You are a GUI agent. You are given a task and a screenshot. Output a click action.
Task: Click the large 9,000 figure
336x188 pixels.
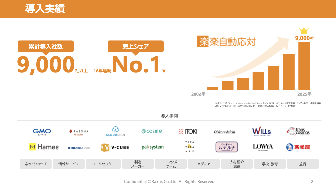(46, 65)
